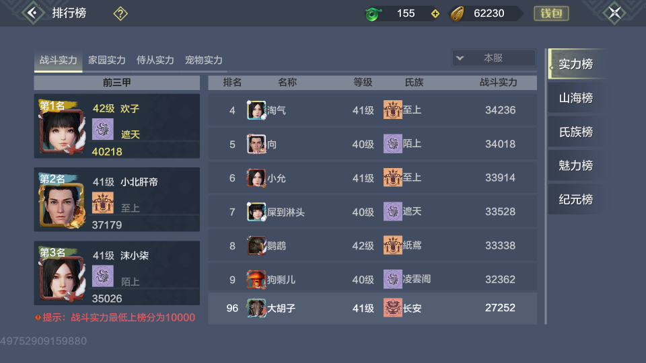646x363 pixels.
Task: Click 狗剩儿's mushroom avatar icon
Action: click(256, 280)
